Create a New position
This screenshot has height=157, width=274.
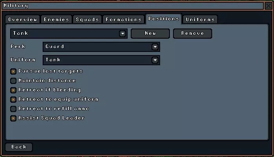[x=150, y=34]
